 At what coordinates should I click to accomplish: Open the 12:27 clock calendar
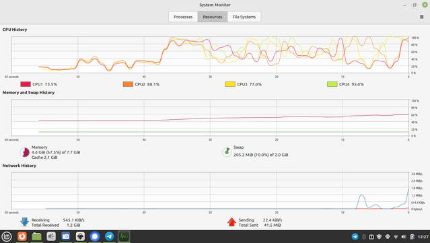tap(423, 237)
